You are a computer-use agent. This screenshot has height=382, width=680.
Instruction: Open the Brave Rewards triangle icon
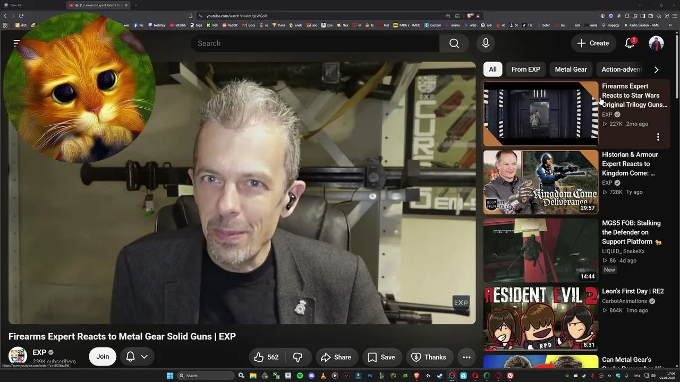[x=478, y=16]
